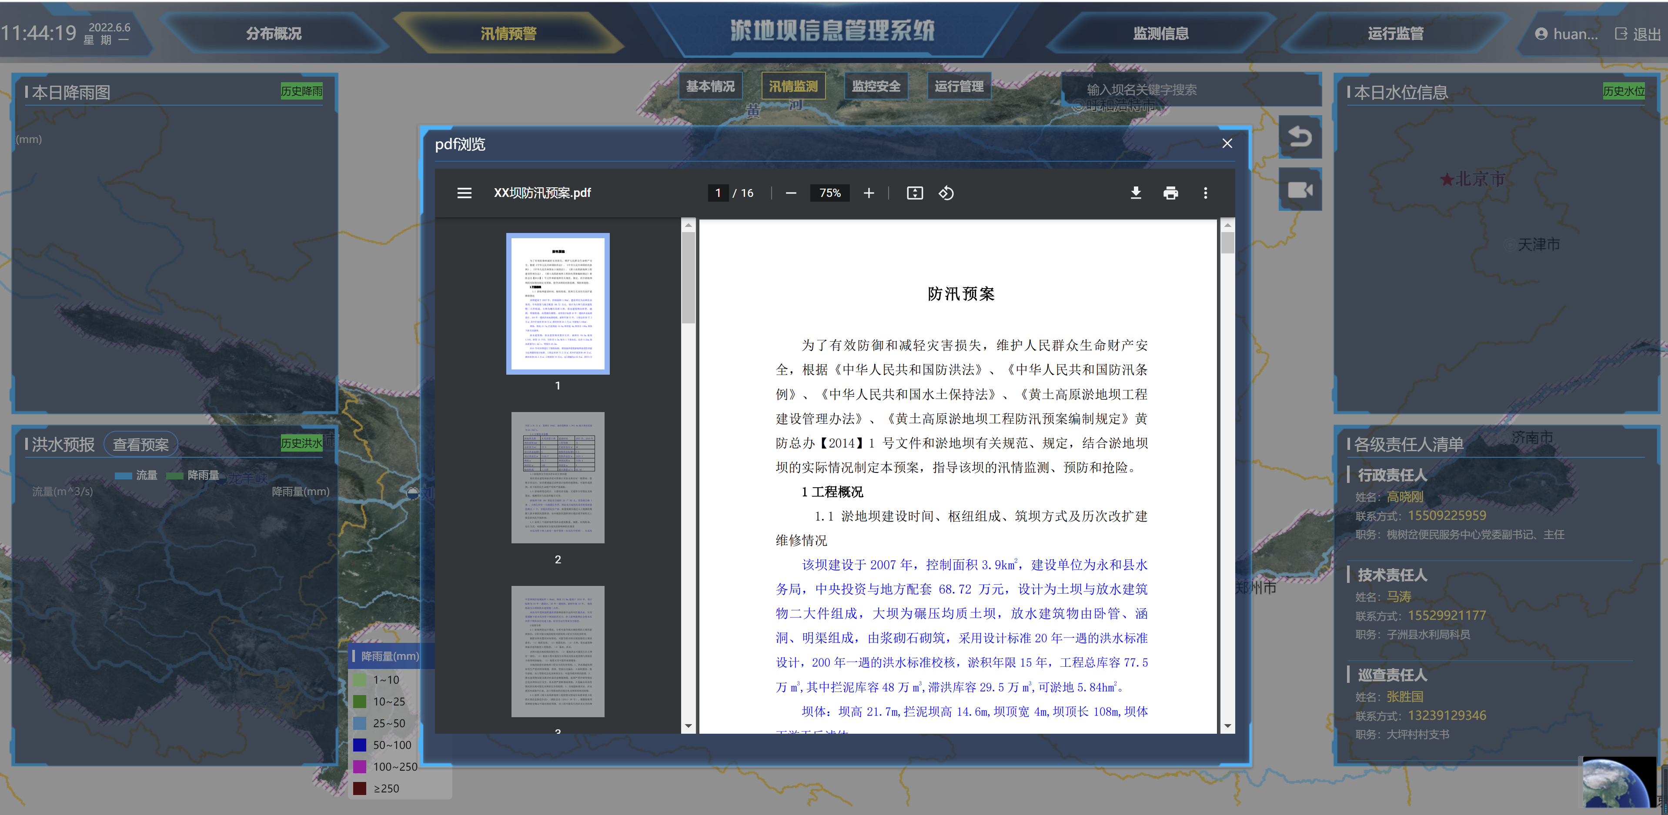The width and height of the screenshot is (1668, 815).
Task: Click the document scrollbar thumb
Action: click(1227, 243)
